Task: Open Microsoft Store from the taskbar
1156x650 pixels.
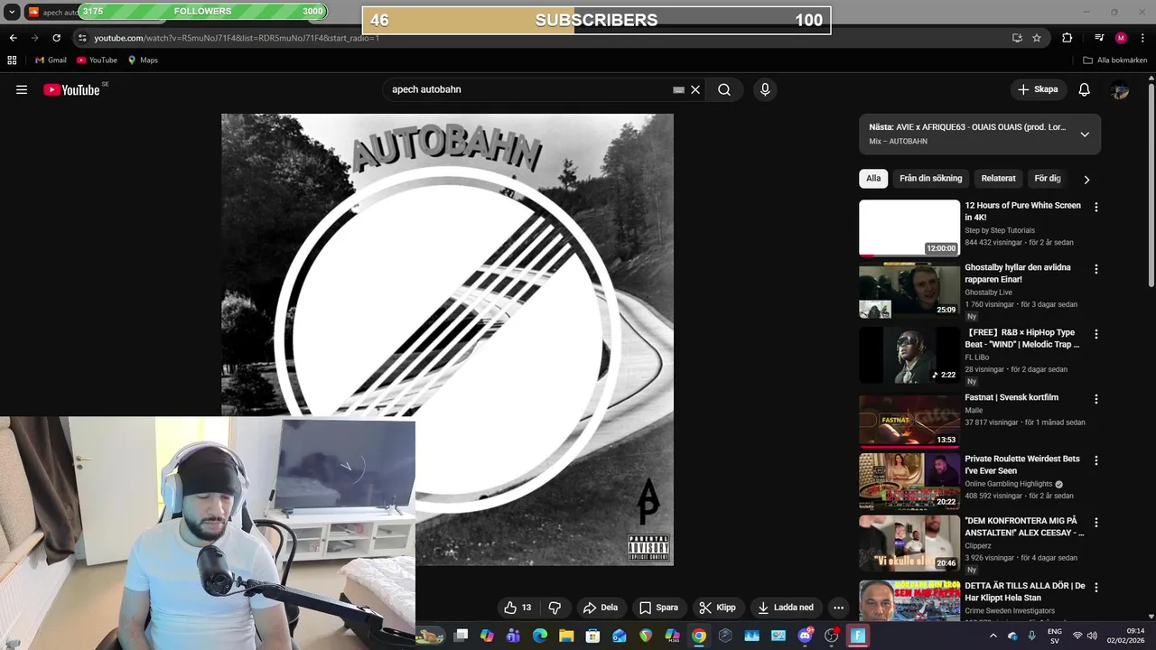Action: [592, 636]
